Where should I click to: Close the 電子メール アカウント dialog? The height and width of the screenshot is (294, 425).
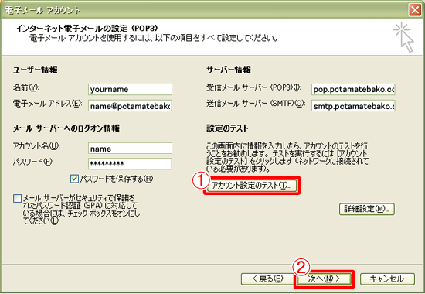[x=415, y=10]
